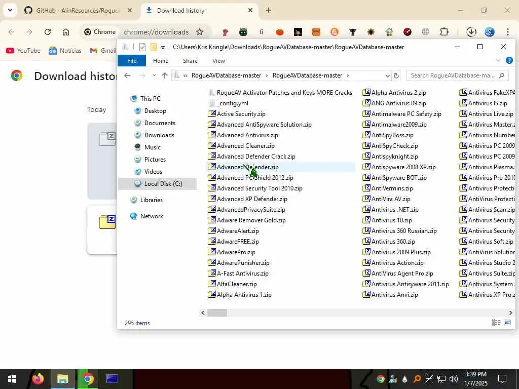Open Gmail bookmark
519x389 pixels.
click(103, 51)
